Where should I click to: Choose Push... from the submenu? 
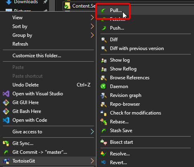[x=145, y=28]
